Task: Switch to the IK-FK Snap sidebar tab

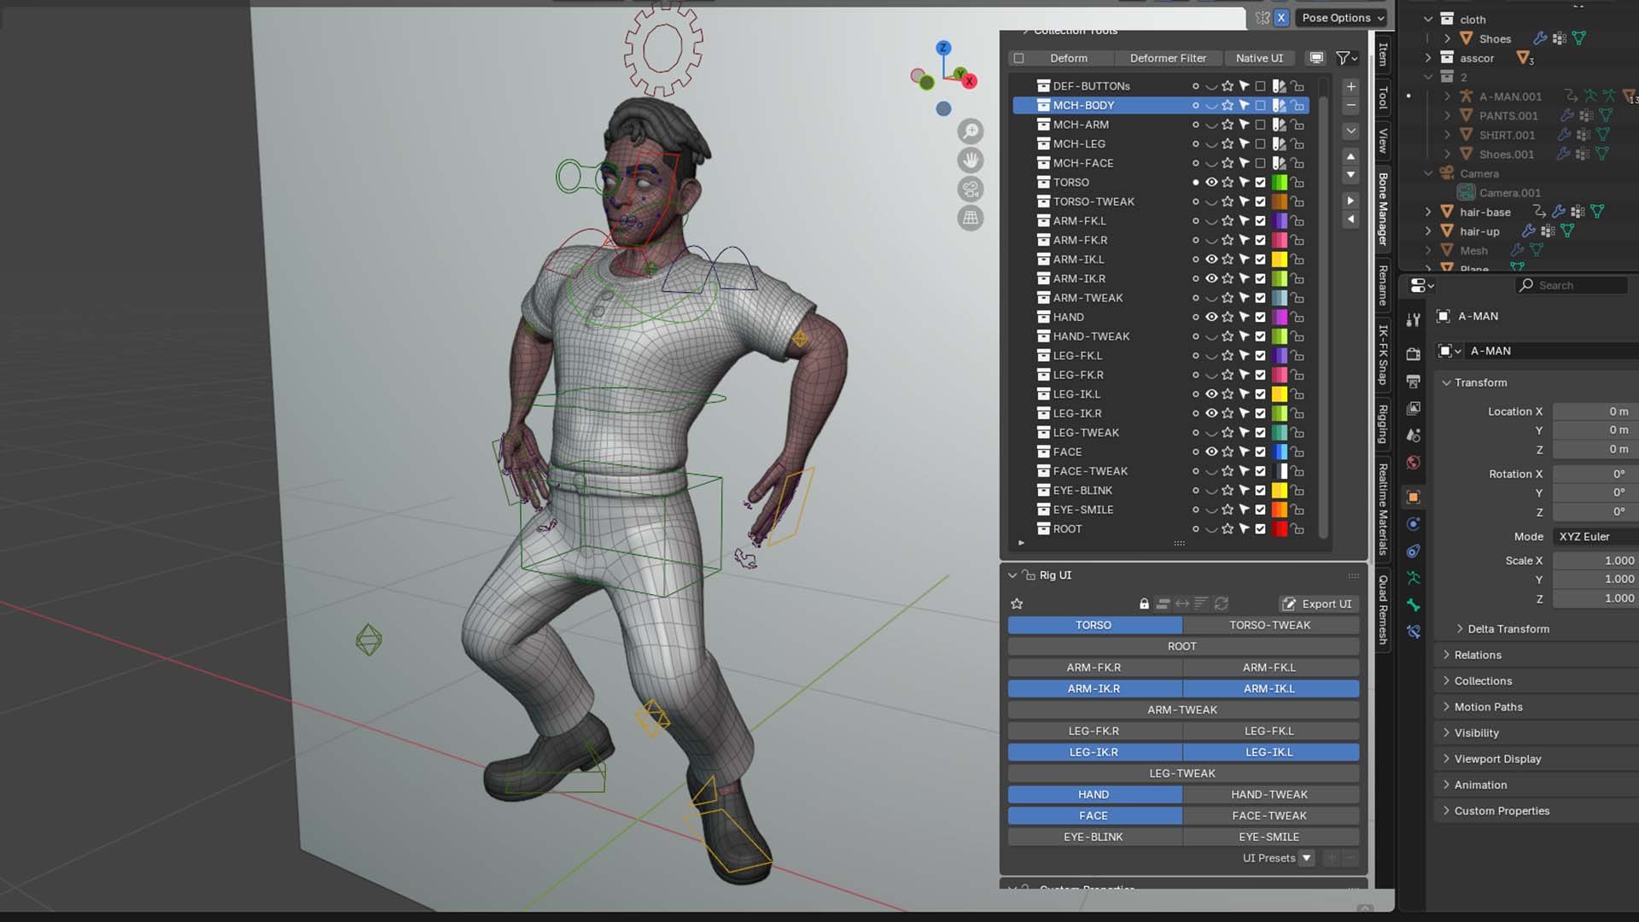Action: pos(1383,354)
